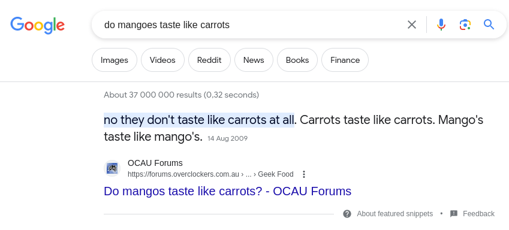509x230 pixels.
Task: Select the Finance filter chip
Action: (x=345, y=60)
